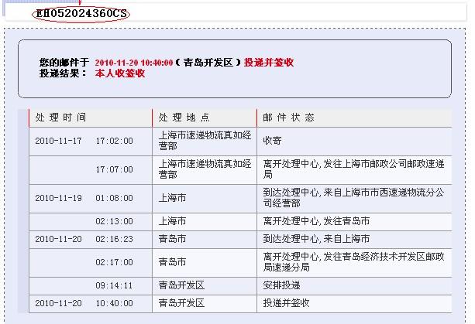Viewport: 475px width, 324px height.
Task: Click the time 17:02:00
Action: pyautogui.click(x=114, y=141)
